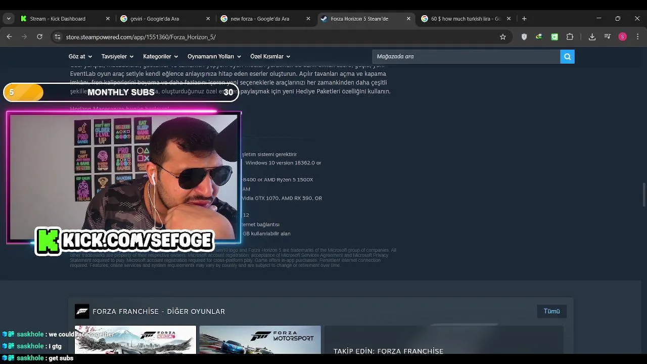Open the Internet Download Manager extension icon

539,36
